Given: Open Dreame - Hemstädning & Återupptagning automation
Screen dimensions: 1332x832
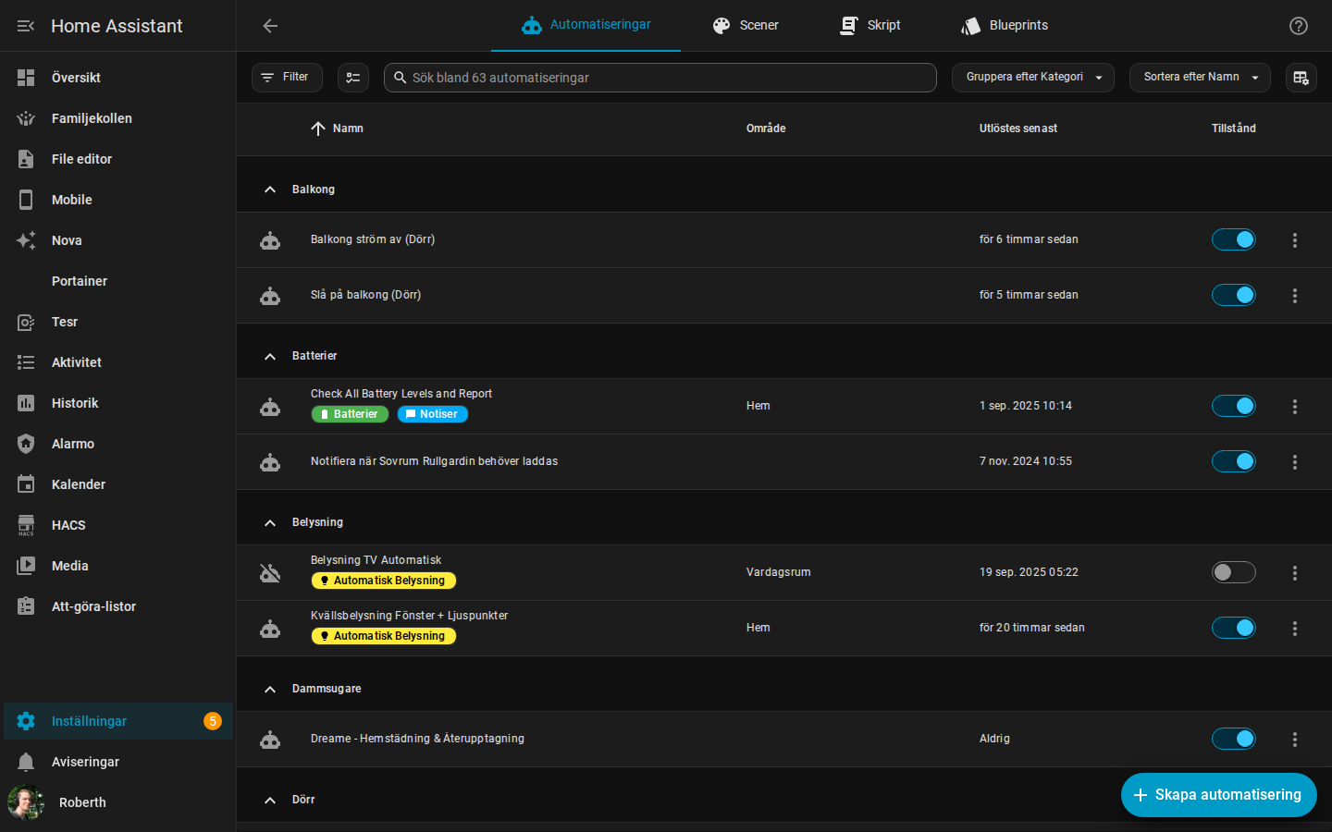Looking at the screenshot, I should tap(417, 739).
